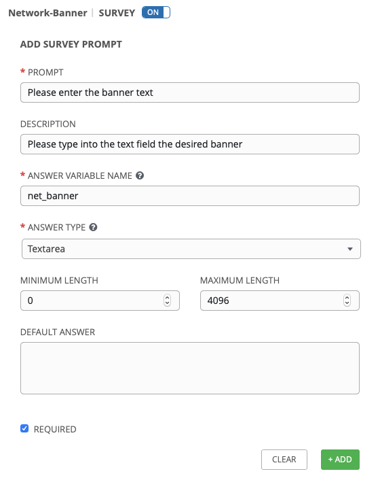Click the Network-Banner template title
The height and width of the screenshot is (478, 380).
(x=47, y=13)
